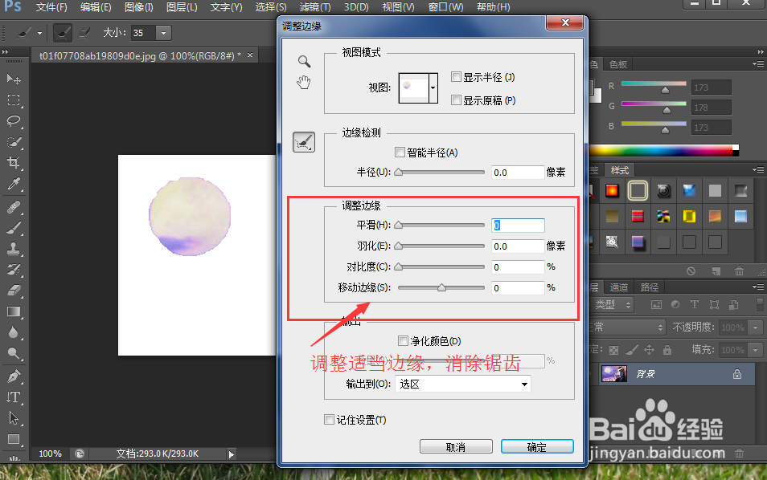Enable the 显示半径(J) checkbox

click(x=456, y=77)
